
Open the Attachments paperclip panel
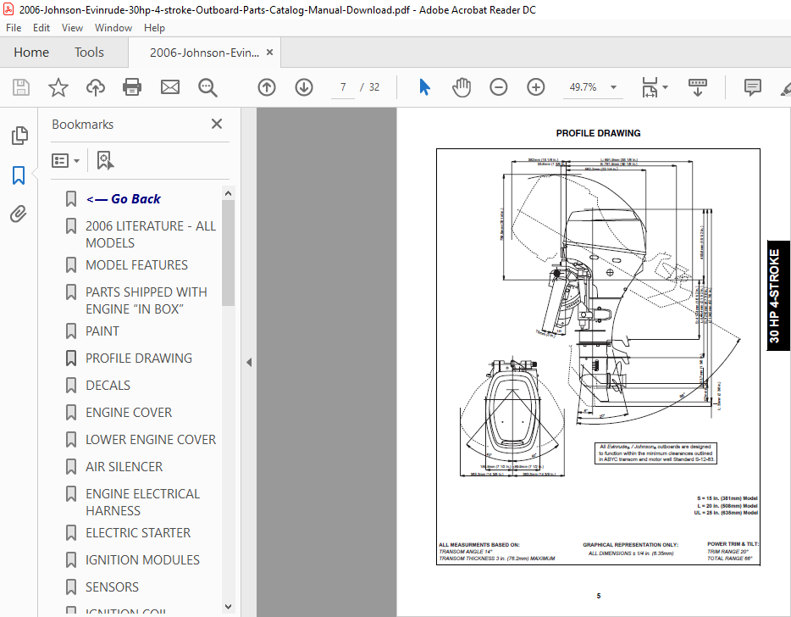[x=19, y=214]
